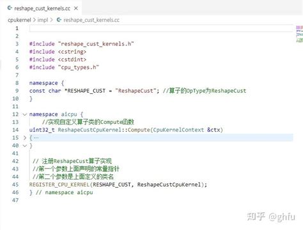Click the <cstdint> include
The width and height of the screenshot is (303, 230).
[x=72, y=59]
